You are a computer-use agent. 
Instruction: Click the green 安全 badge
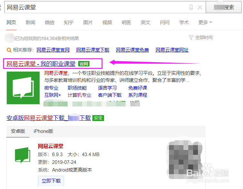[98, 118]
